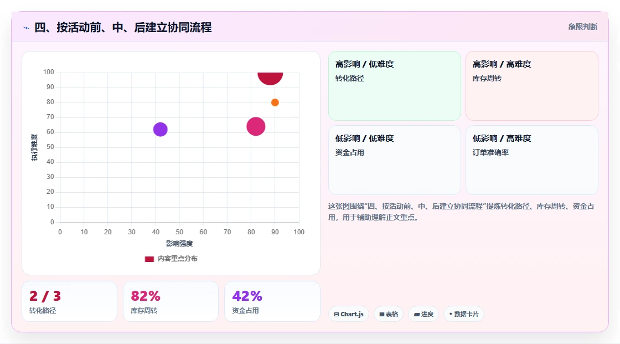The image size is (620, 344).
Task: Click the Chart.js chip icon
Action: 337,314
